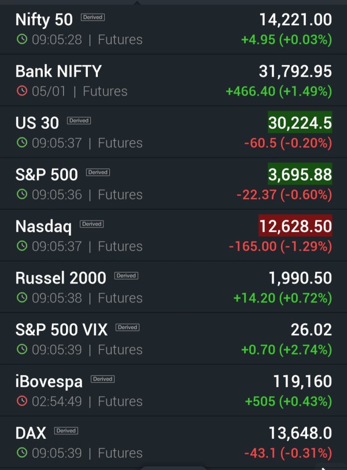Tap the Nasdaq row clock icon
Viewport: 347px width, 470px height.
coord(22,246)
